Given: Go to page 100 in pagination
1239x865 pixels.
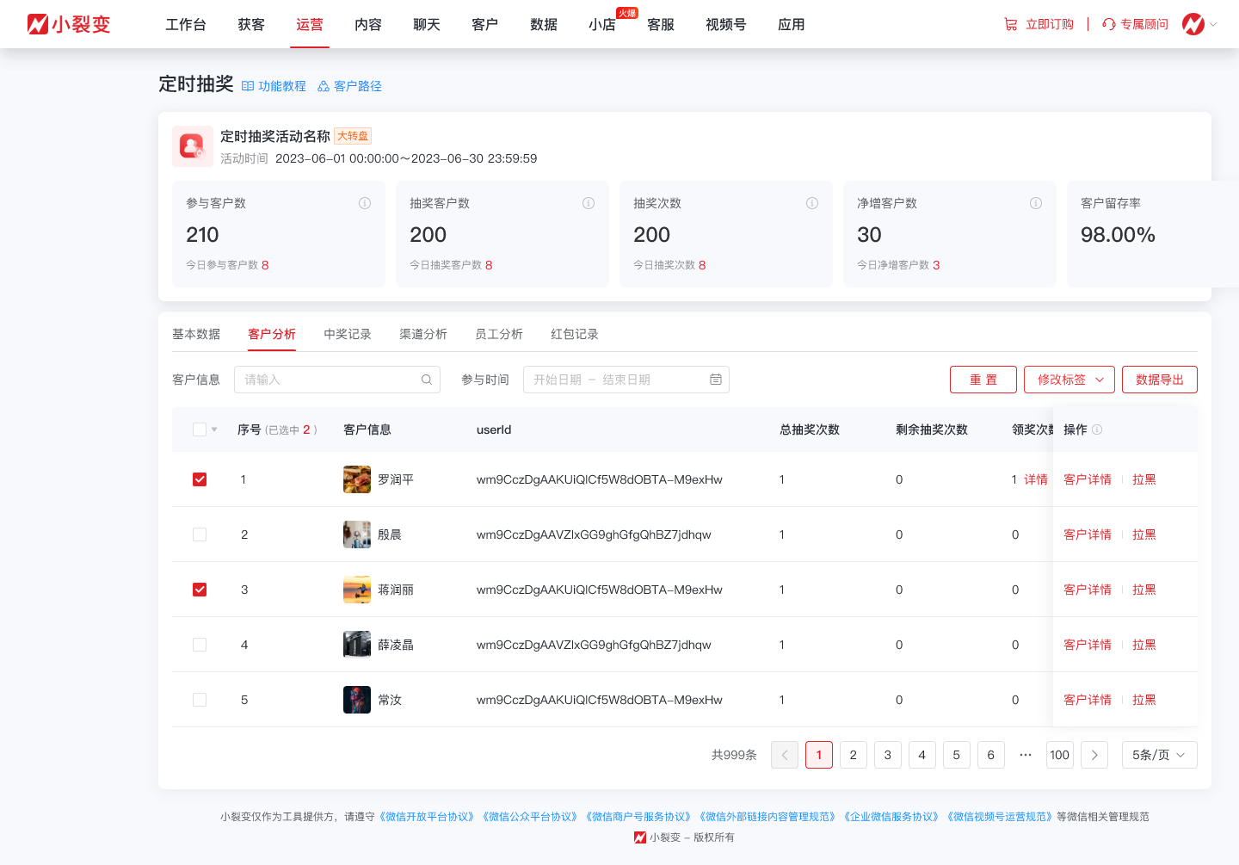Looking at the screenshot, I should pyautogui.click(x=1060, y=755).
